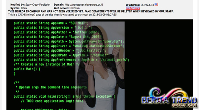Click the onhold mirror warning text
199x110 pixels.
coord(91,11)
